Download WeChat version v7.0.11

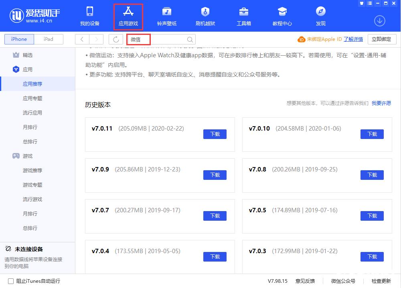pos(215,134)
